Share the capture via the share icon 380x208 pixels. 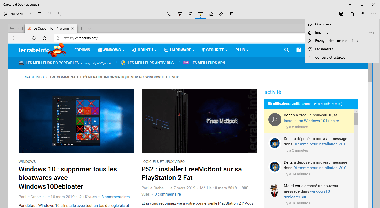[362, 14]
